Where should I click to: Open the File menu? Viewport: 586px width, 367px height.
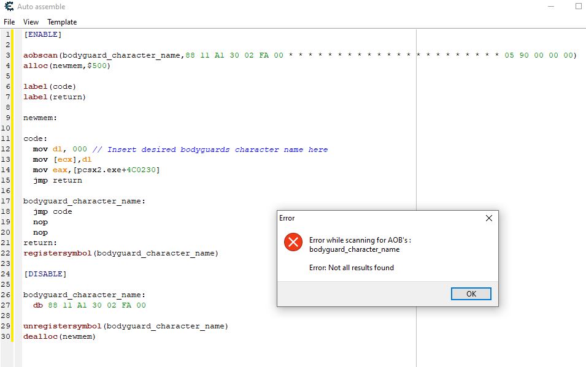(x=9, y=22)
